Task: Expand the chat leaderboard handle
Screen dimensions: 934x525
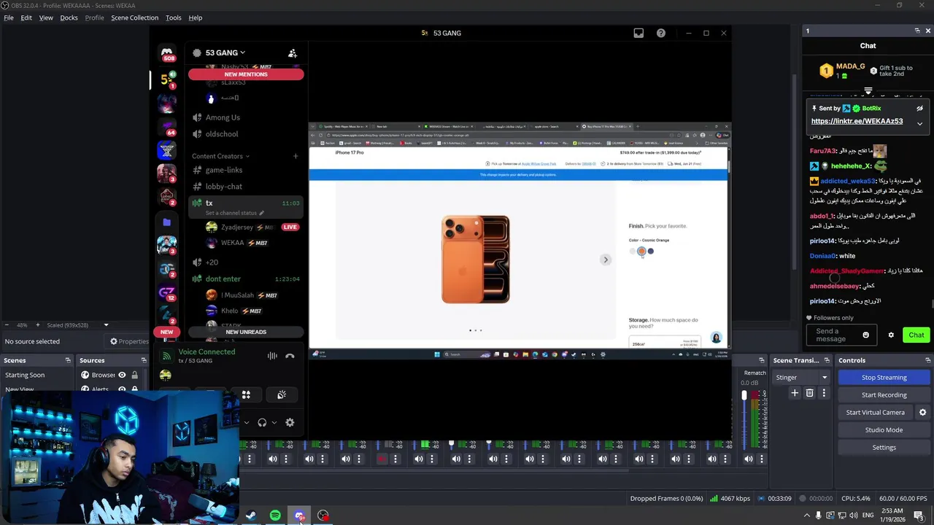Action: pyautogui.click(x=868, y=92)
